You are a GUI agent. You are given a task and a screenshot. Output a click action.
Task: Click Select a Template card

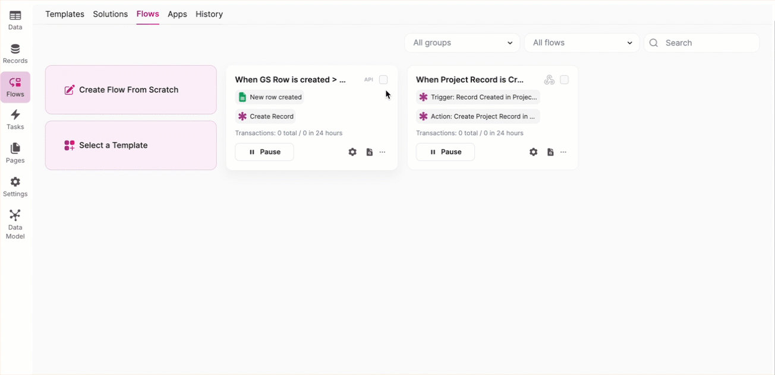[x=131, y=145]
